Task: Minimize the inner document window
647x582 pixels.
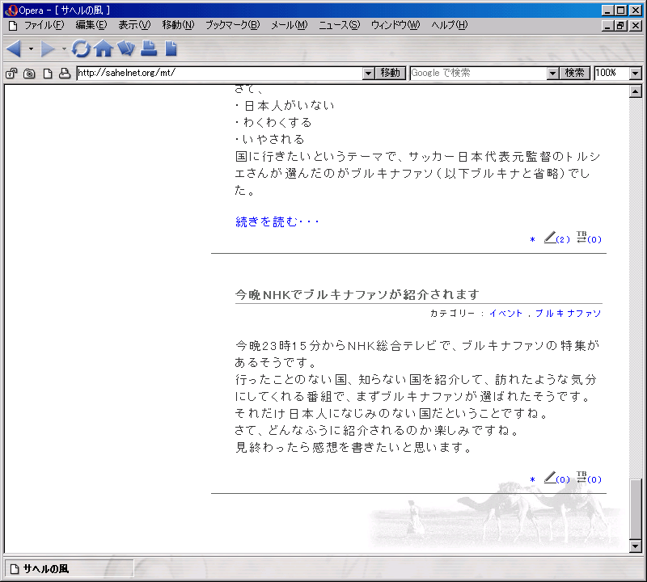Action: coord(607,26)
